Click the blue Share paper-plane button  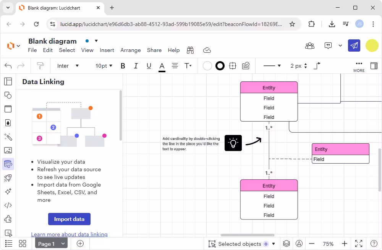[354, 45]
